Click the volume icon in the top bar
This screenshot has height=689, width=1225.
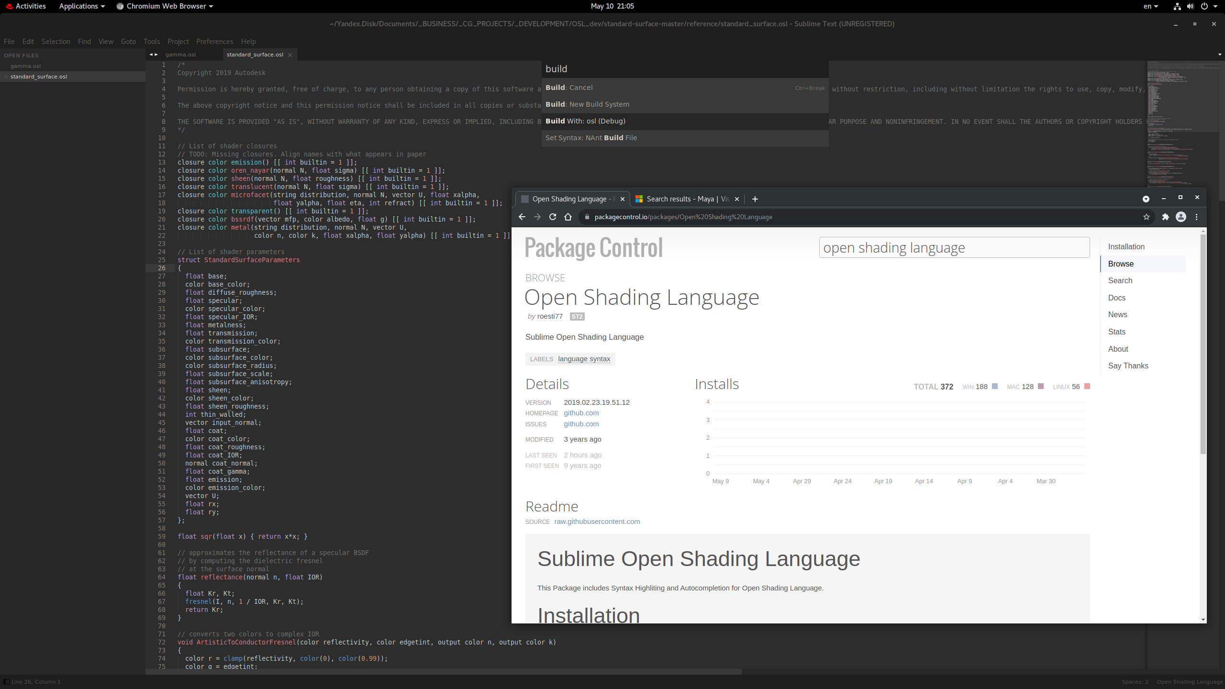tap(1190, 6)
